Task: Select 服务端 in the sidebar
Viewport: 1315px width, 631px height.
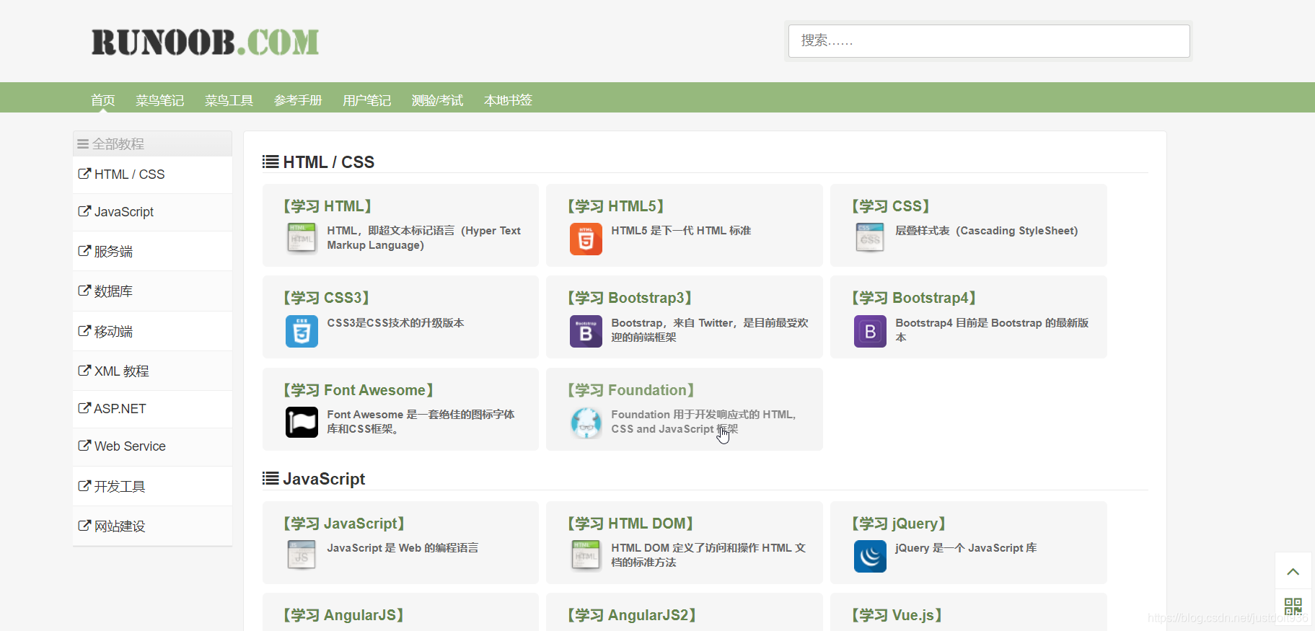Action: [x=152, y=251]
